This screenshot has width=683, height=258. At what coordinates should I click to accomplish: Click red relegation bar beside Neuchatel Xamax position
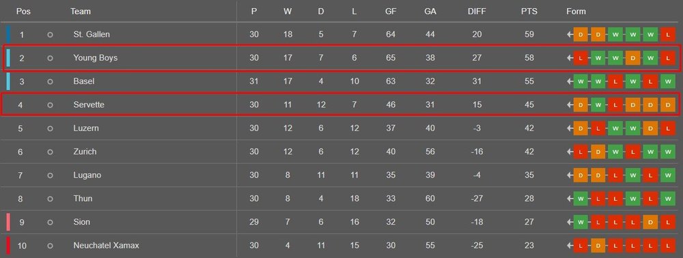[8, 245]
